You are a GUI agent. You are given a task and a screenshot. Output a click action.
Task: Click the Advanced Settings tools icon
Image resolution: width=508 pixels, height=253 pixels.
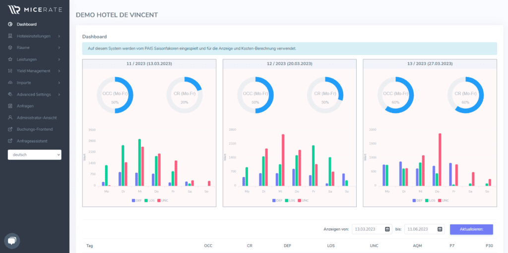click(10, 95)
